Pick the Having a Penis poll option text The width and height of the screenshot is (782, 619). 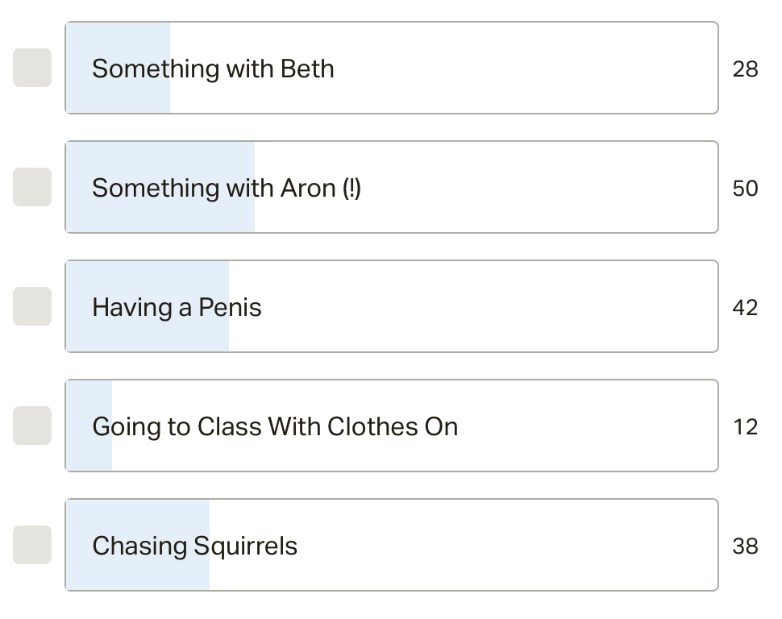click(x=177, y=307)
